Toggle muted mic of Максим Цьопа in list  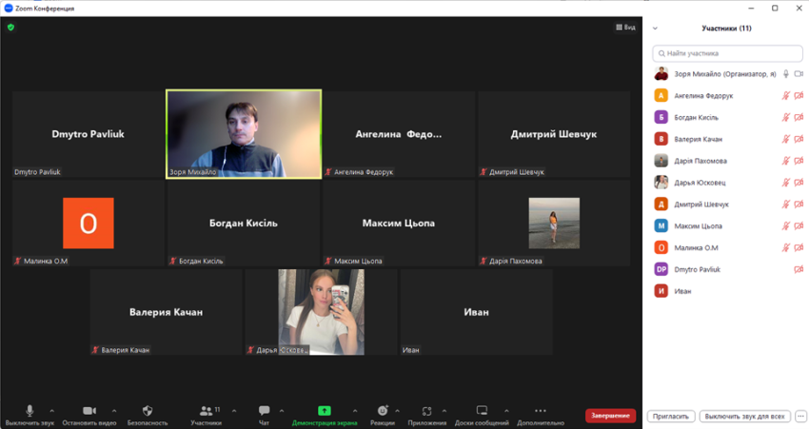point(786,225)
